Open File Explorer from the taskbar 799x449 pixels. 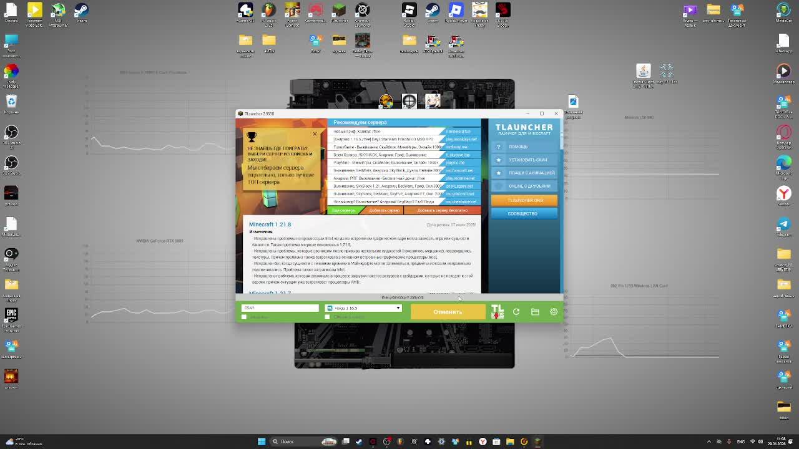pos(510,442)
